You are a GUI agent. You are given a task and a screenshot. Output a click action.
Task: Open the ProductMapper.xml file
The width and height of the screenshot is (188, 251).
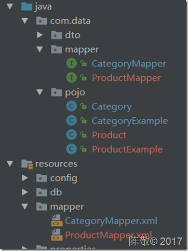(109, 235)
